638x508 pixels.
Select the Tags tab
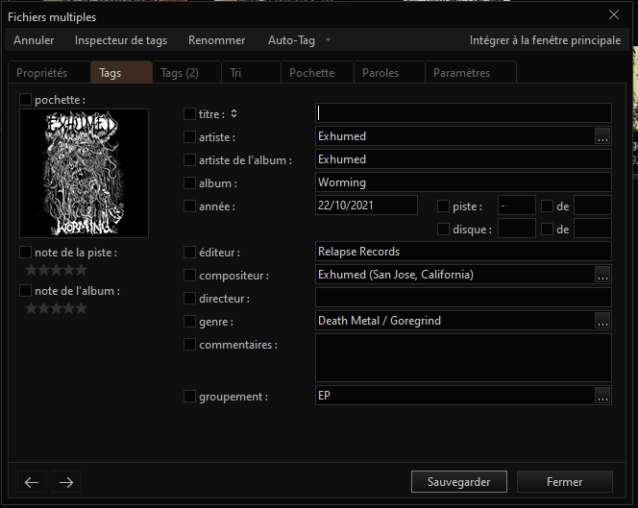121,72
